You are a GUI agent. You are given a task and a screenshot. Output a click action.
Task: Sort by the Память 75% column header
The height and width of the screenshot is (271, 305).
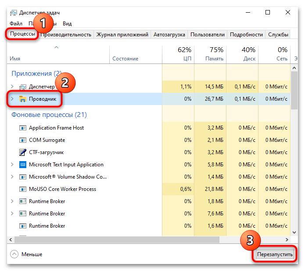pyautogui.click(x=210, y=54)
